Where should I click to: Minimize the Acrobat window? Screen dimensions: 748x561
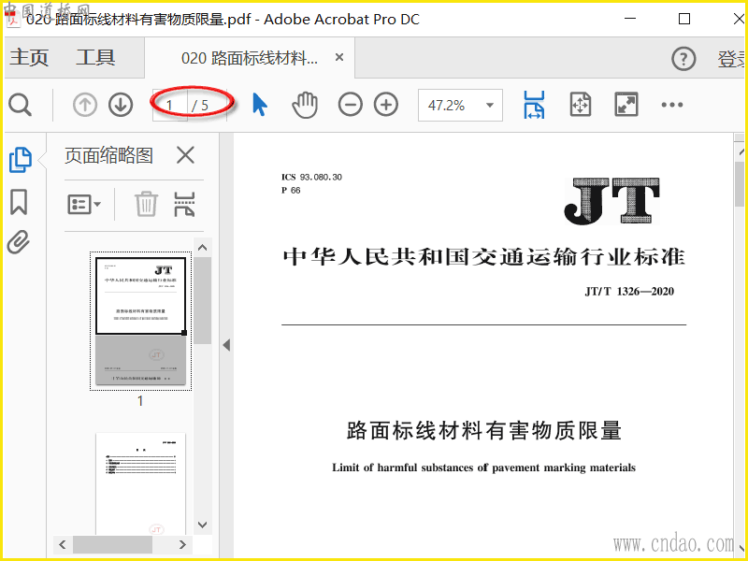pos(630,19)
